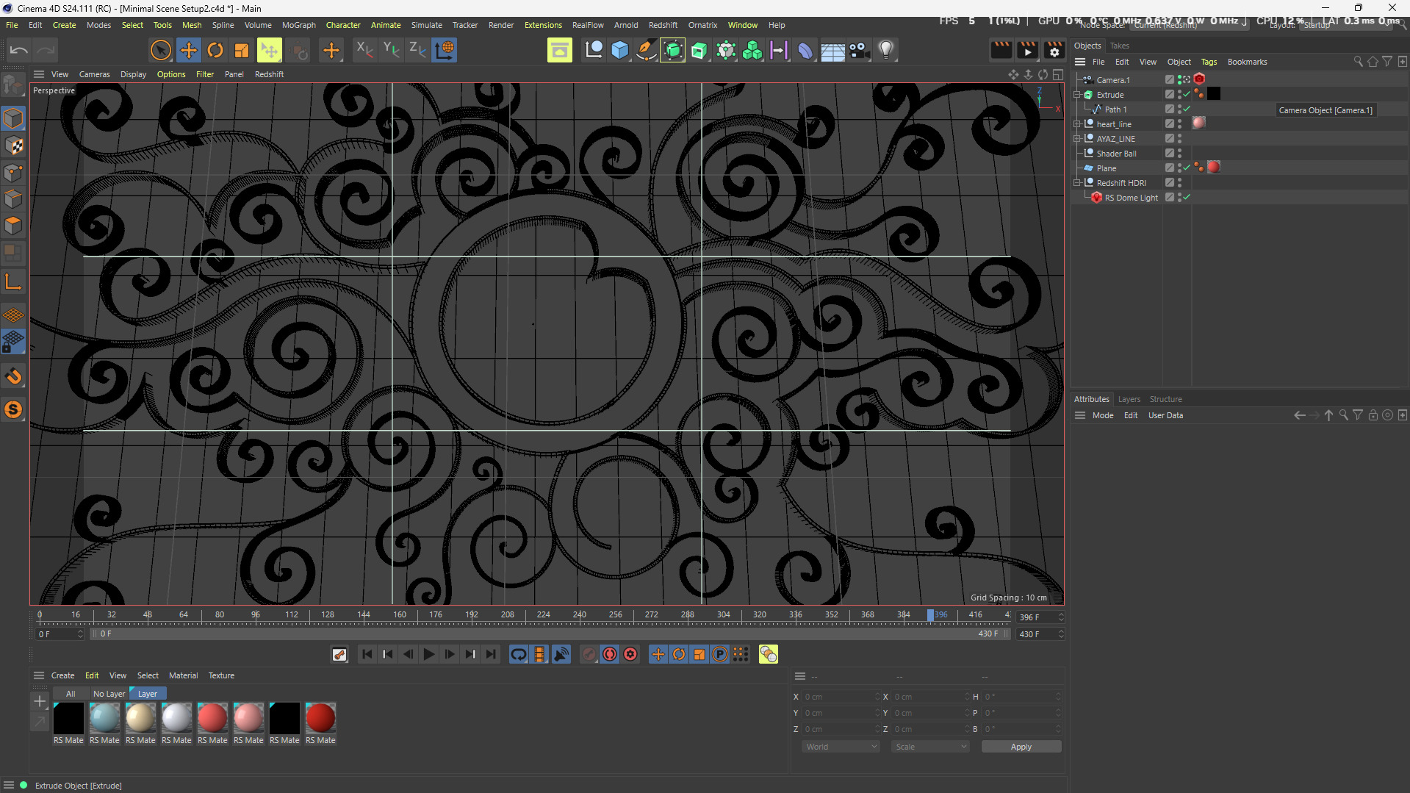The height and width of the screenshot is (793, 1410).
Task: Click the Undo arrow icon
Action: [19, 50]
